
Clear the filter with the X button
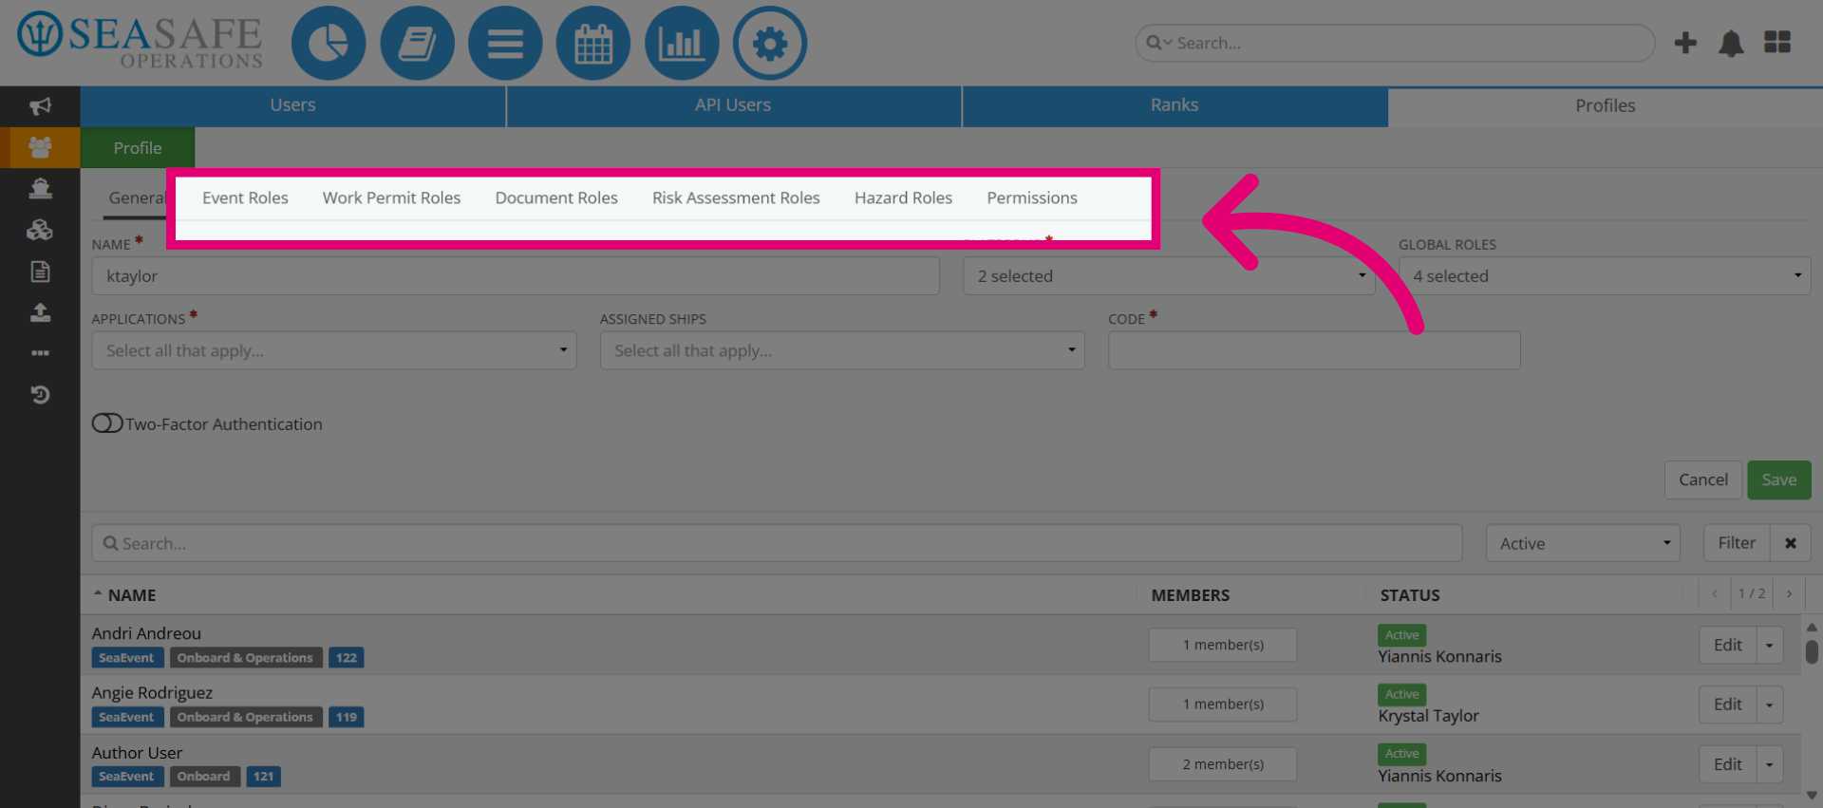(1791, 543)
